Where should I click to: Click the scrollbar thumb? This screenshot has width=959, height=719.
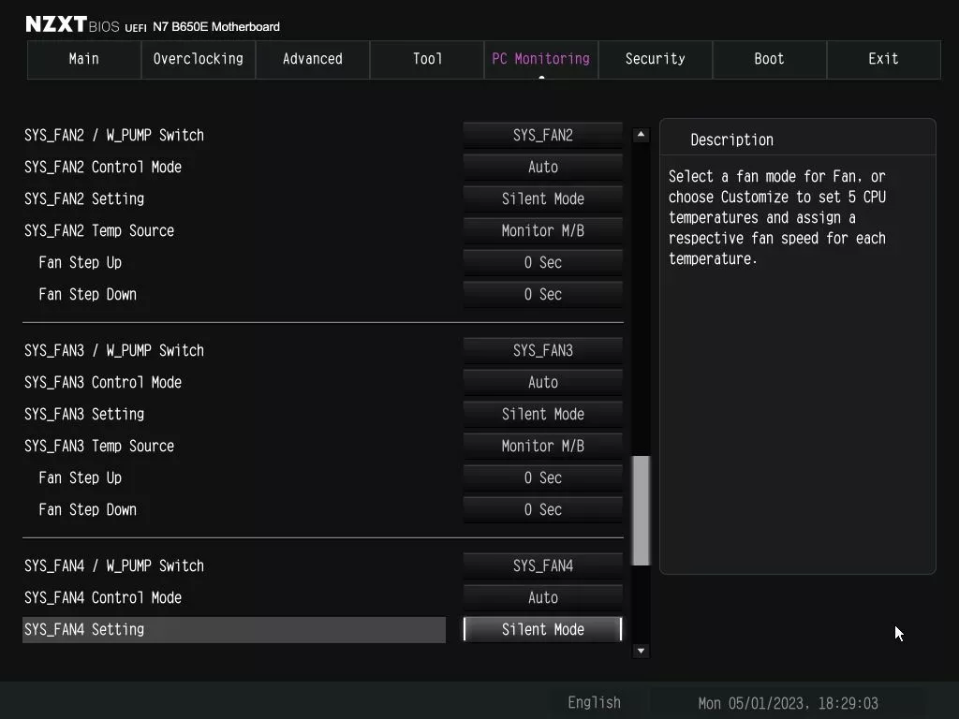[x=641, y=510]
